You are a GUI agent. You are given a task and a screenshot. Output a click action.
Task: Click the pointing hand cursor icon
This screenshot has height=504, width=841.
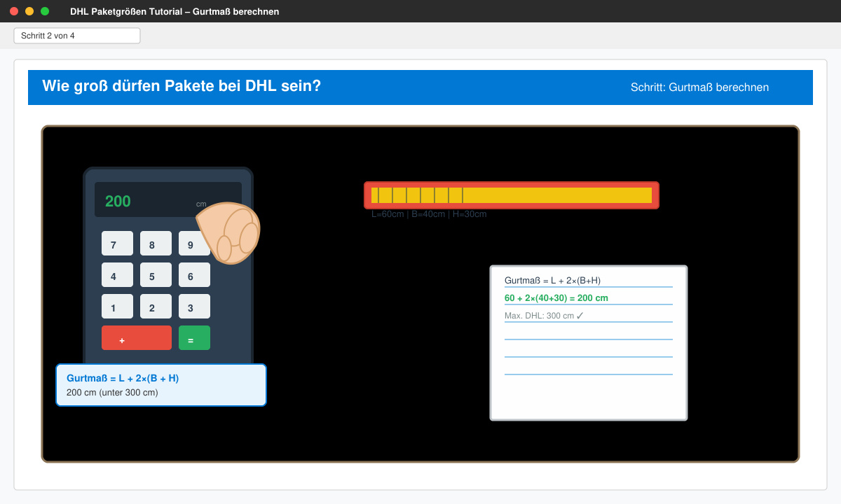pyautogui.click(x=229, y=233)
